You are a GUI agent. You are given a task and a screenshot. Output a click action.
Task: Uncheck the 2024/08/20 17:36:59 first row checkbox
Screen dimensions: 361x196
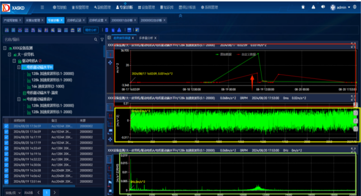tap(6, 127)
